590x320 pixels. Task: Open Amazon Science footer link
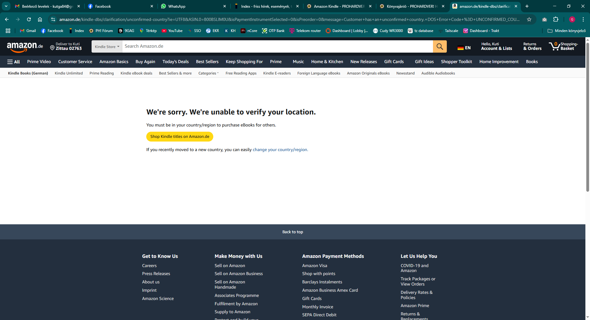(x=158, y=299)
